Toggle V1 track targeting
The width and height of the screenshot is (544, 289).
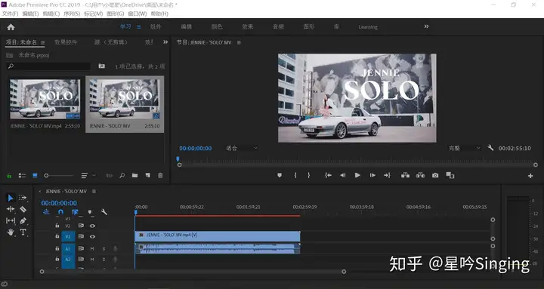point(68,236)
